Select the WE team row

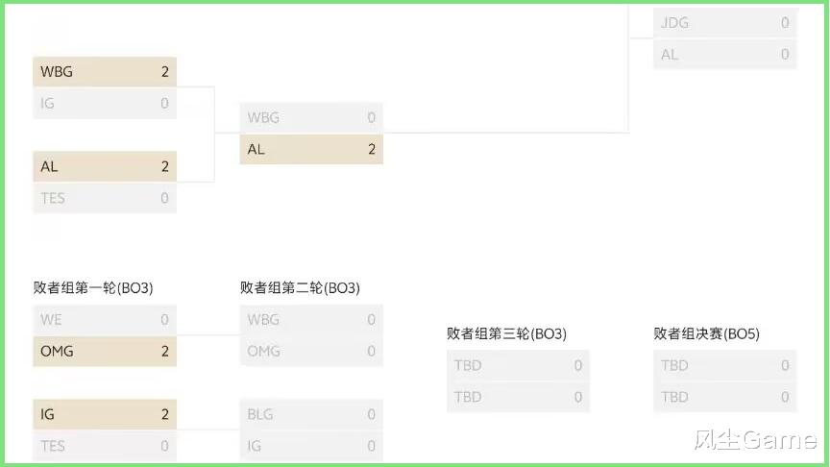[x=105, y=319]
